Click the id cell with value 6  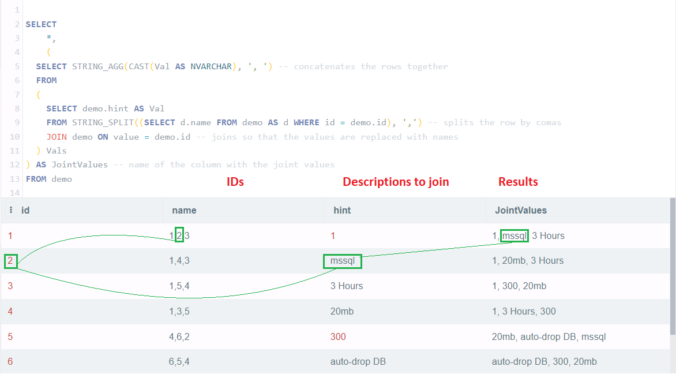point(10,361)
